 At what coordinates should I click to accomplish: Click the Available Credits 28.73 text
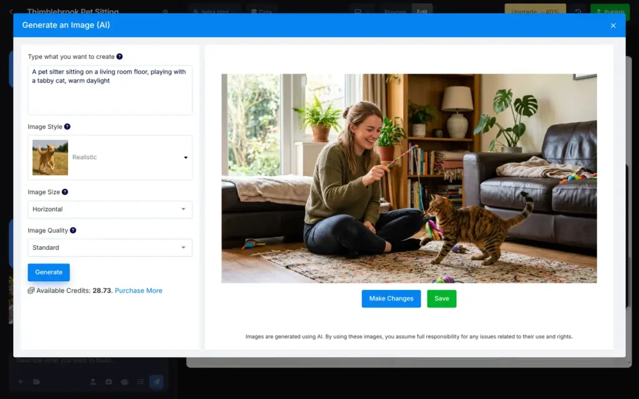[74, 291]
